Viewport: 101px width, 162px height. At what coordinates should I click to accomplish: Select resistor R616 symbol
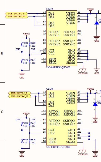coord(30,141)
